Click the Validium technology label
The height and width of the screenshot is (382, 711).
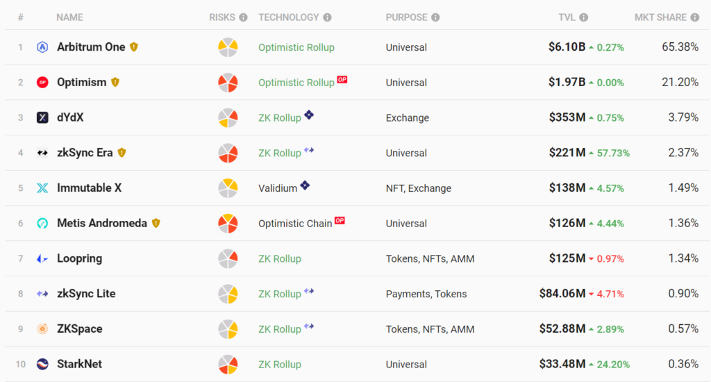(278, 188)
